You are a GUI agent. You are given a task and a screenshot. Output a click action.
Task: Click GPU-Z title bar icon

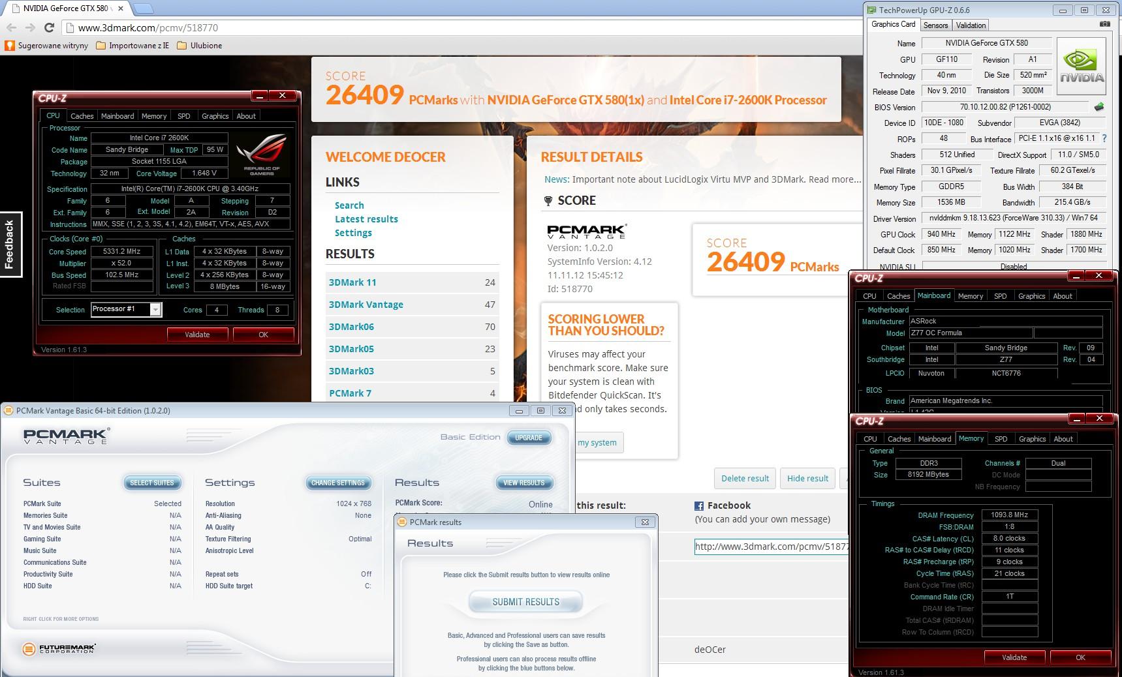pos(872,10)
